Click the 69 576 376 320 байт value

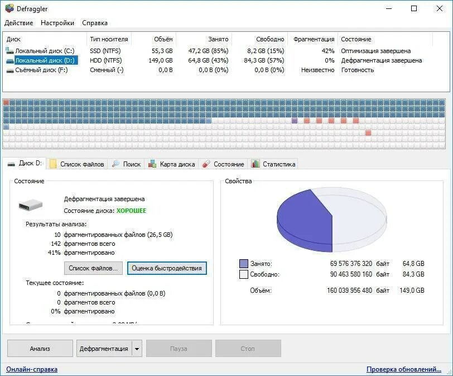click(360, 264)
